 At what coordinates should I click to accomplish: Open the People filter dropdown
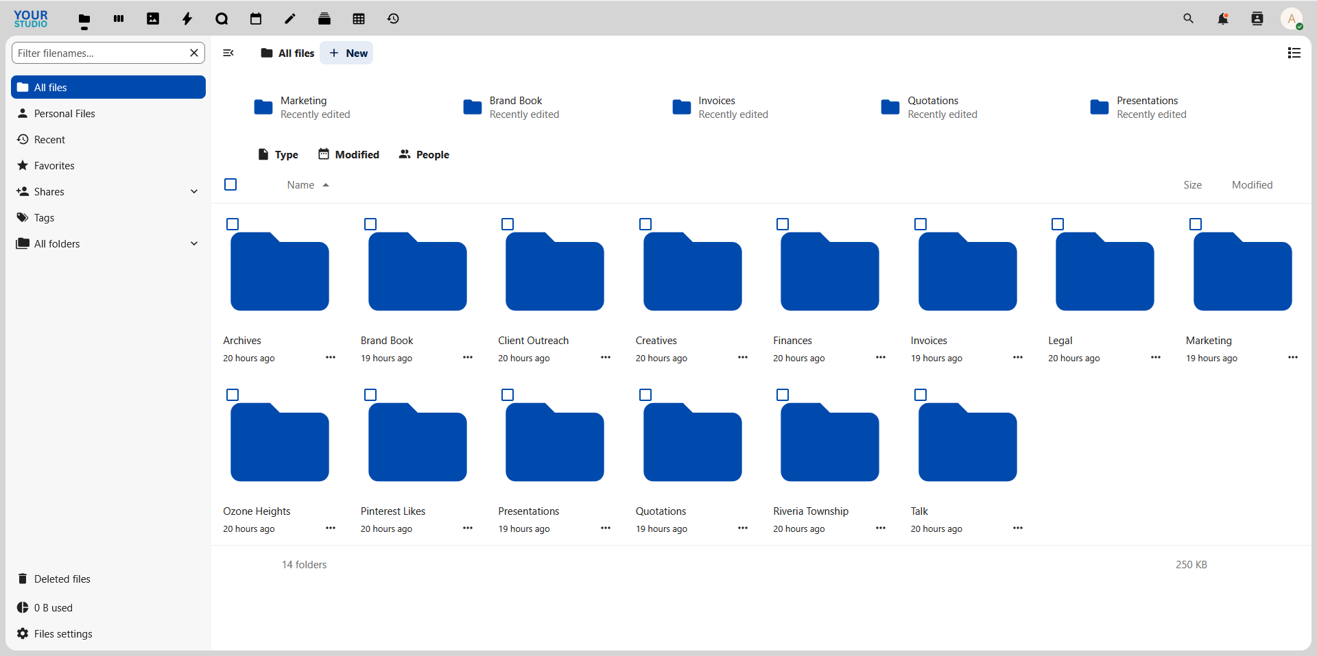click(424, 154)
